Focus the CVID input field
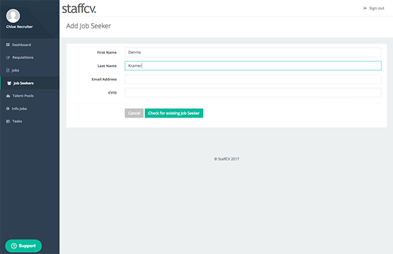The width and height of the screenshot is (393, 254). (x=253, y=93)
